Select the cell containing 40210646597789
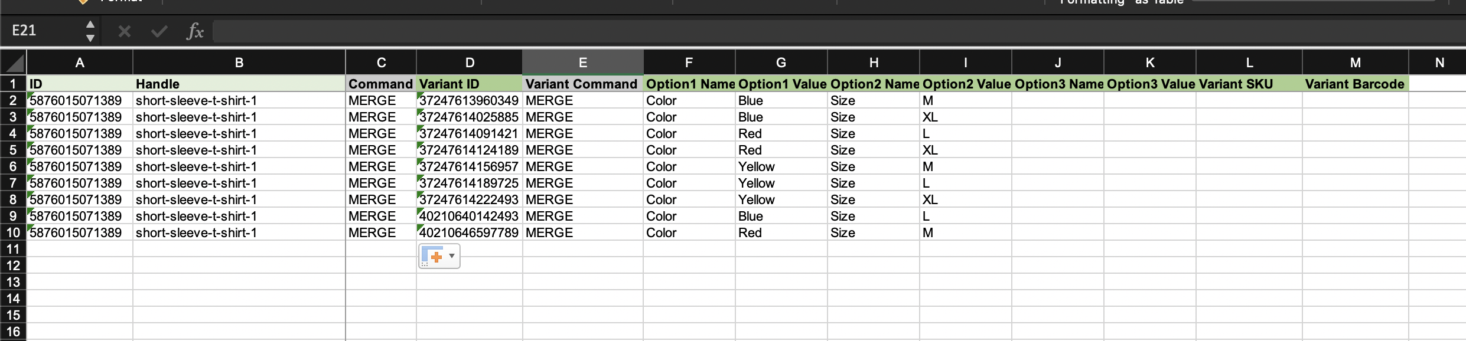The height and width of the screenshot is (341, 1466). pyautogui.click(x=469, y=232)
